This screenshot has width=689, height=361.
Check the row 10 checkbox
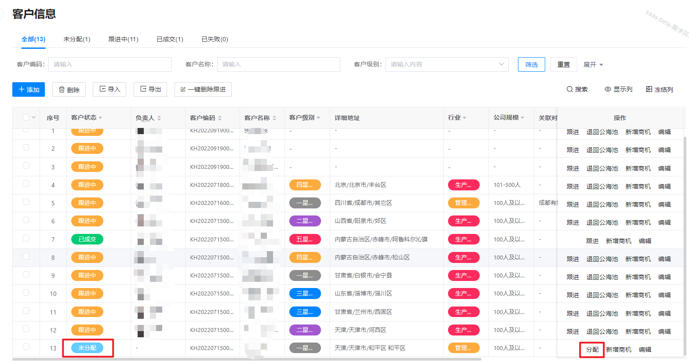pos(26,292)
